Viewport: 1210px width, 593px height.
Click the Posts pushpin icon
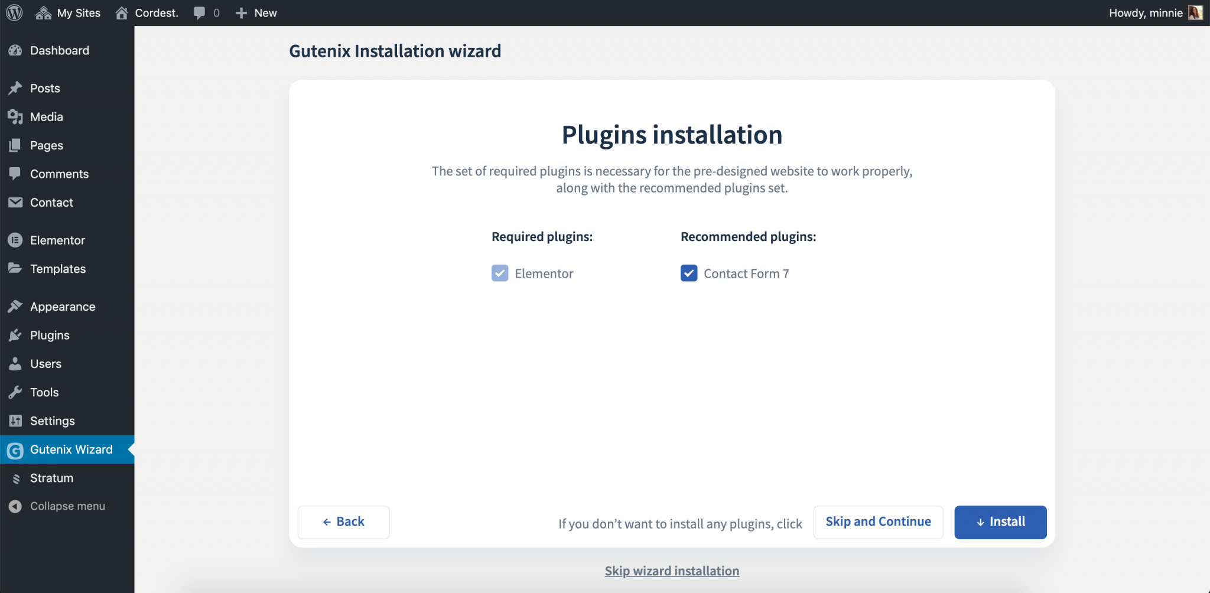point(15,89)
